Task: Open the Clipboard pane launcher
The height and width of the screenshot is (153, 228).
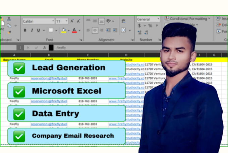Action: coord(18,40)
